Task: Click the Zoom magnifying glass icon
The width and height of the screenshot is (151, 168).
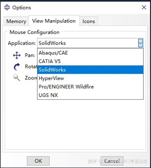Action: 17,78
